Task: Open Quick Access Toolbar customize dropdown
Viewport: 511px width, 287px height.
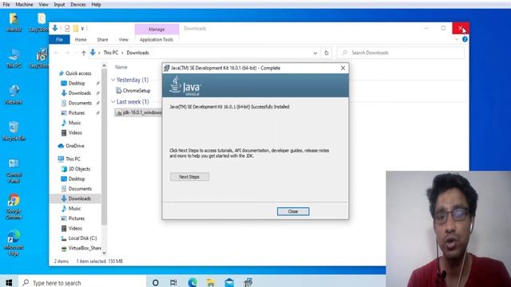Action: 82,29
